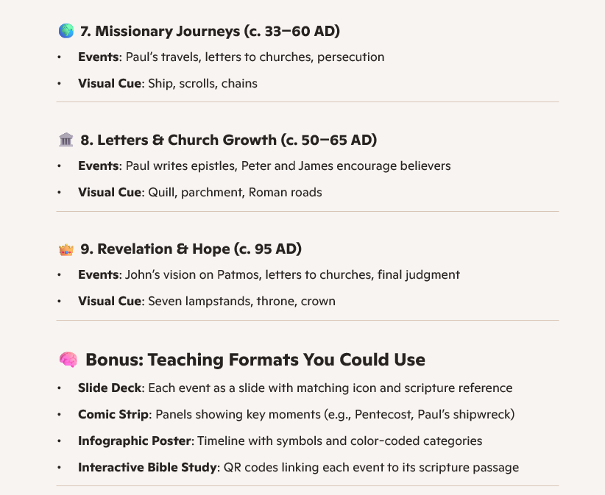
Task: Click the brain emoji beside Bonus heading
Action: (x=68, y=360)
